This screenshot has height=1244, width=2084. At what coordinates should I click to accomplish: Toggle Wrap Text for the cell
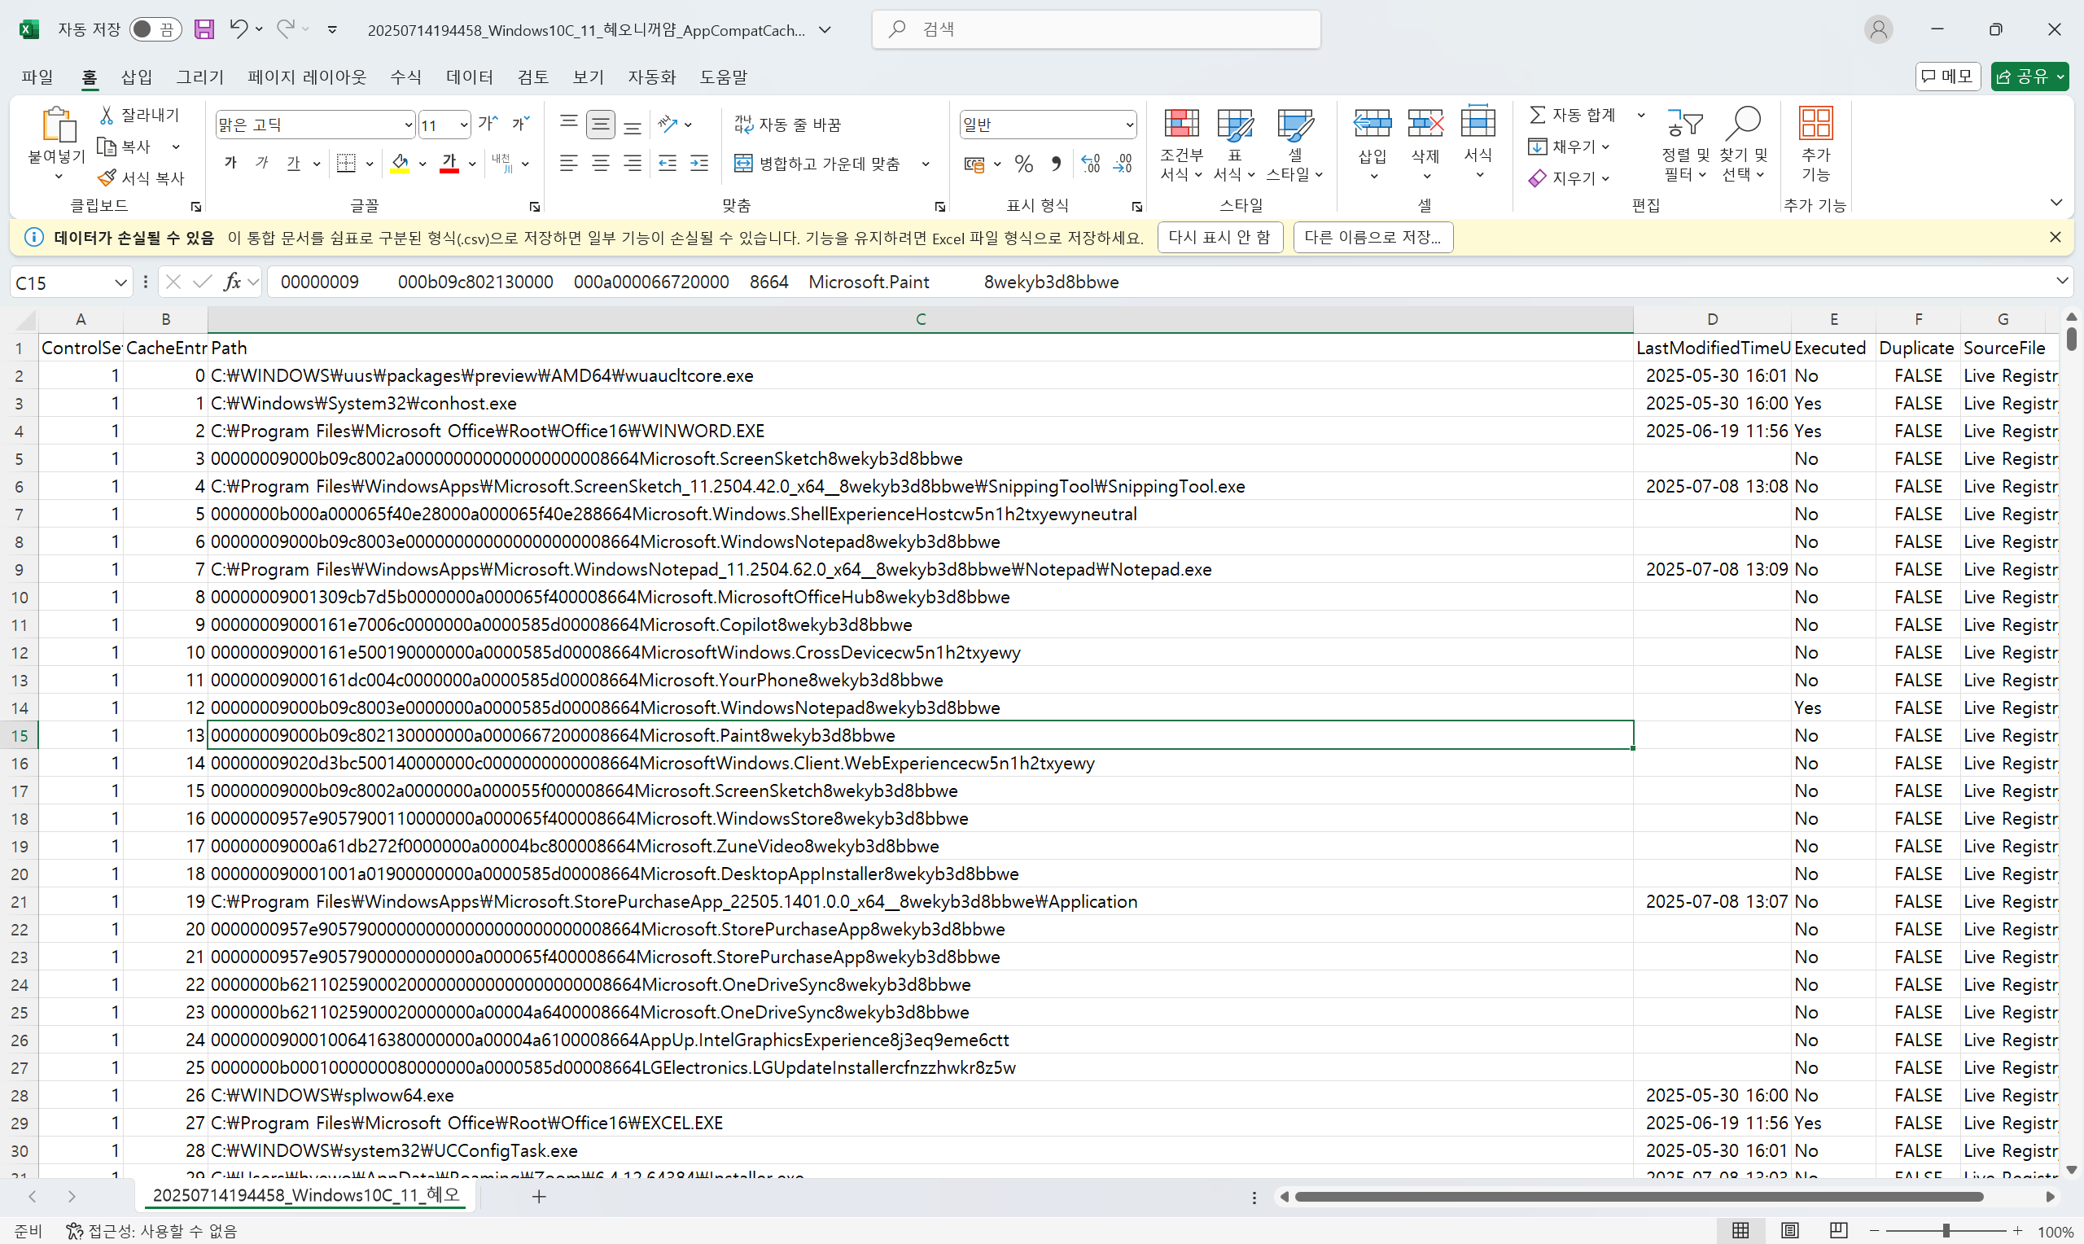[x=786, y=125]
